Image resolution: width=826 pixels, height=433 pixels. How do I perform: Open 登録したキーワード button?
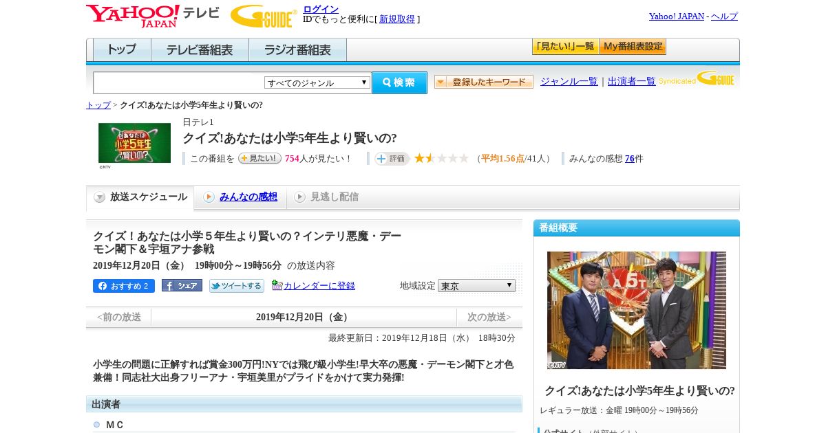(x=484, y=82)
